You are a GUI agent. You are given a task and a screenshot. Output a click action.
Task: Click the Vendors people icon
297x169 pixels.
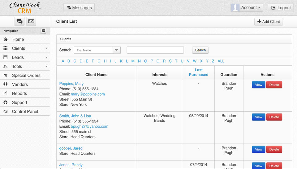6,84
